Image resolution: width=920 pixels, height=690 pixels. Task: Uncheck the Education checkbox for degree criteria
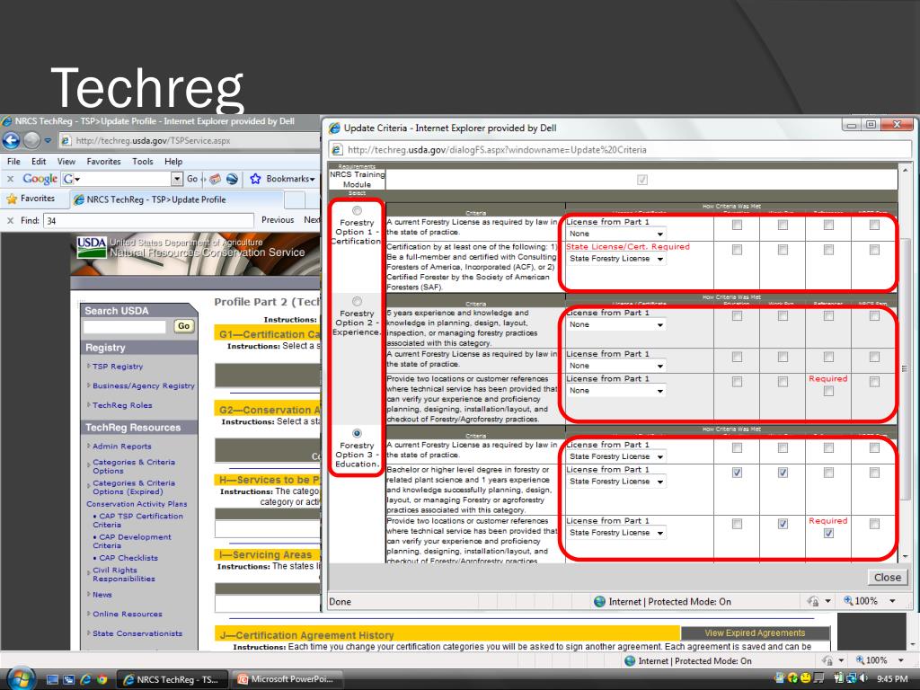click(738, 472)
